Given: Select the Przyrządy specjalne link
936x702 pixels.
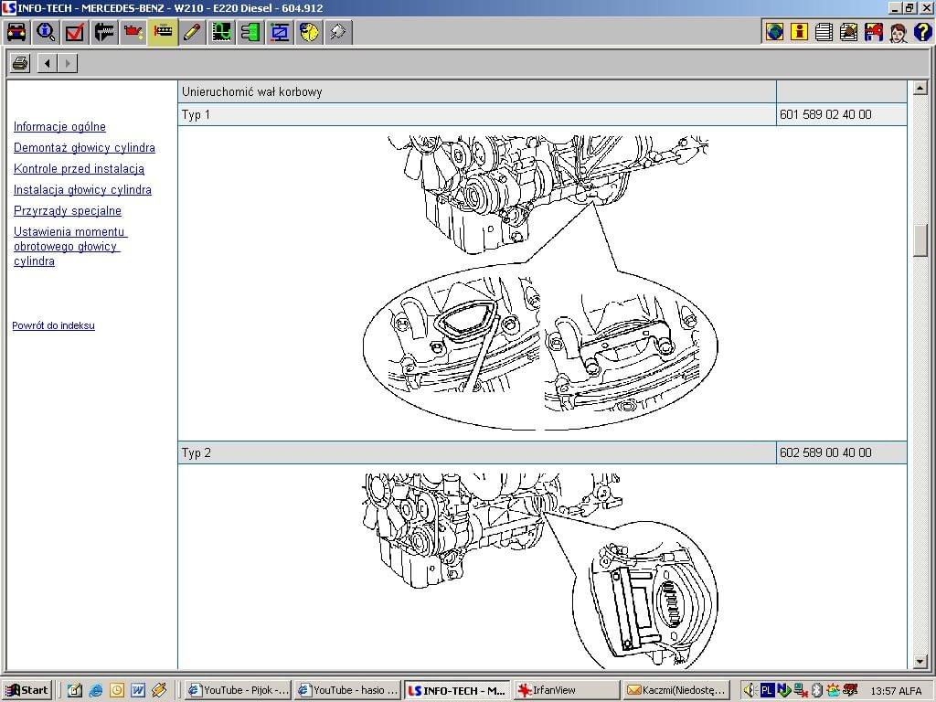Looking at the screenshot, I should [68, 211].
